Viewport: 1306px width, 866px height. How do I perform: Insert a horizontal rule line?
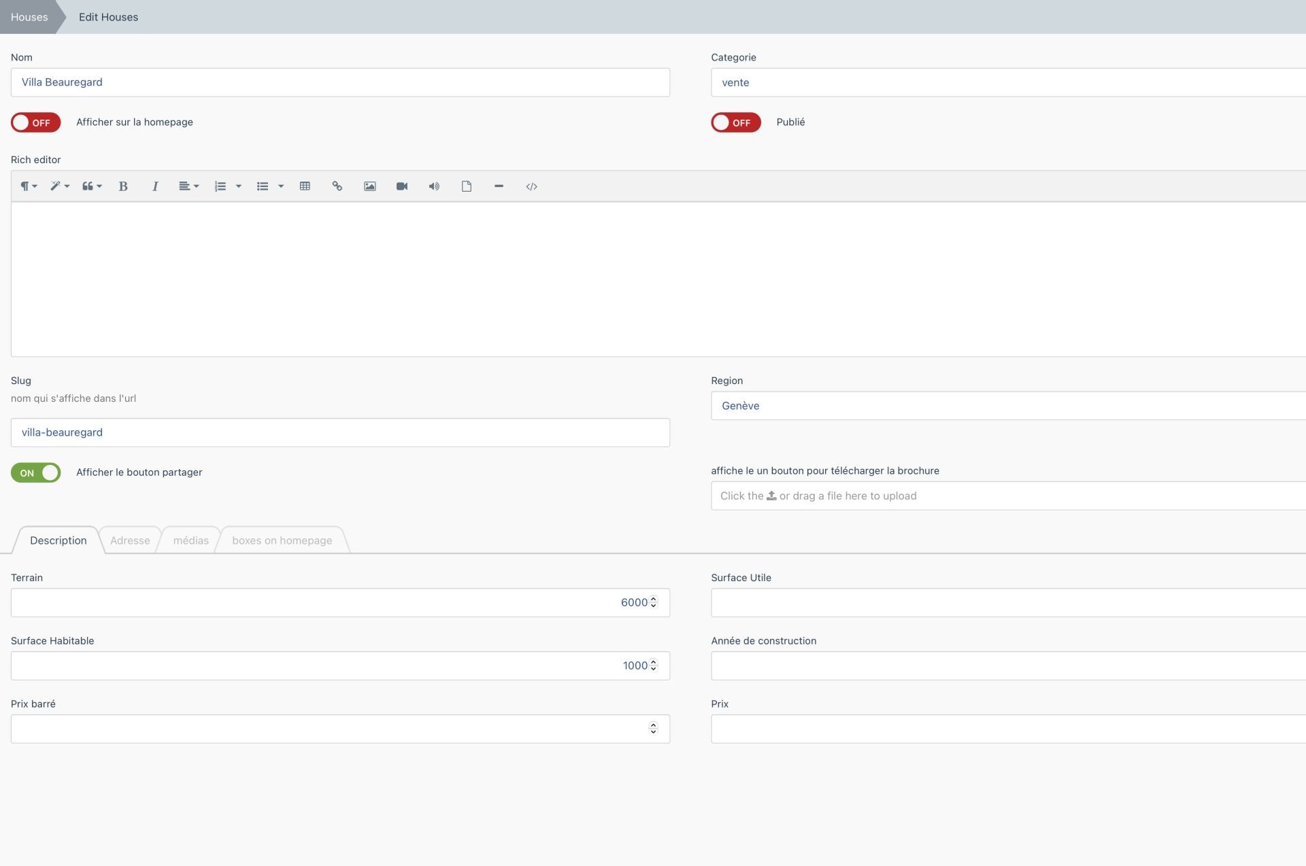coord(499,186)
